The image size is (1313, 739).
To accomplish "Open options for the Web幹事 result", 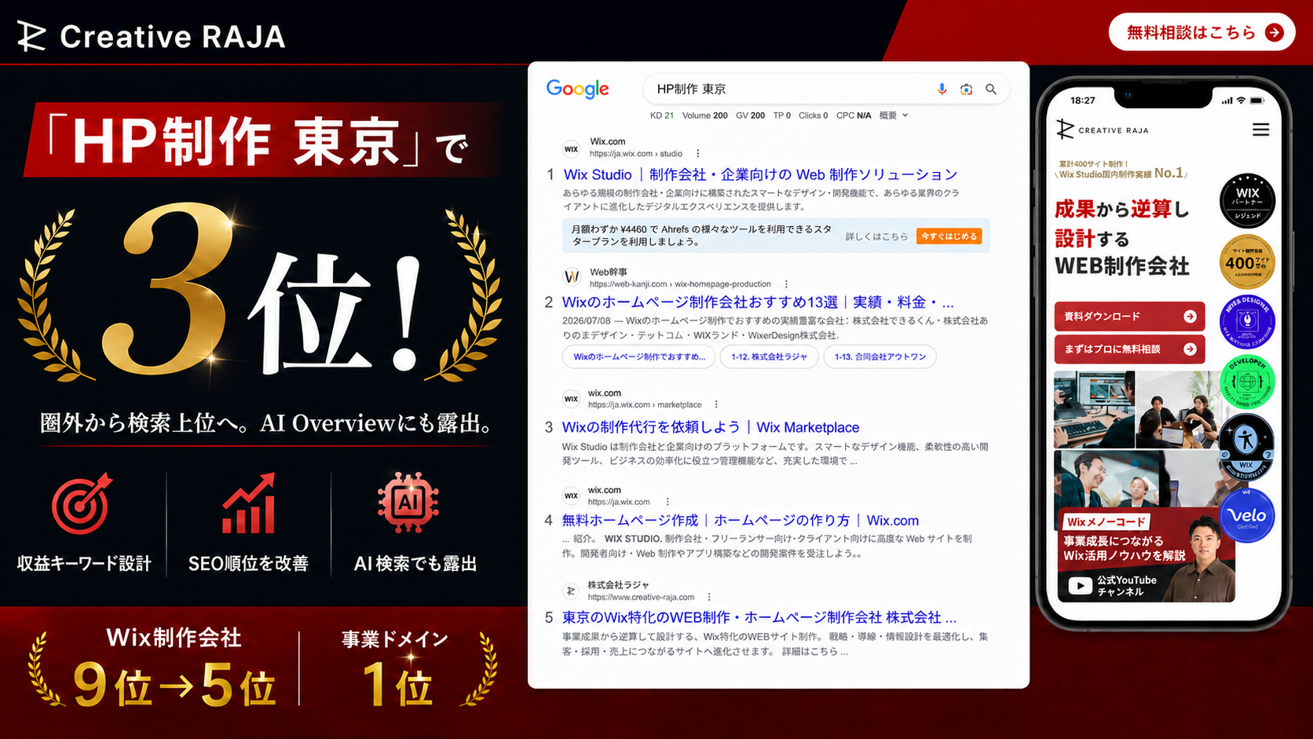I will tap(786, 284).
